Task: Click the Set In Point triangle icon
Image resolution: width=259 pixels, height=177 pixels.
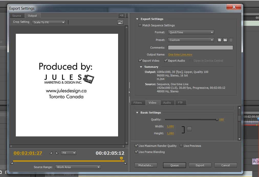Action: [51, 153]
